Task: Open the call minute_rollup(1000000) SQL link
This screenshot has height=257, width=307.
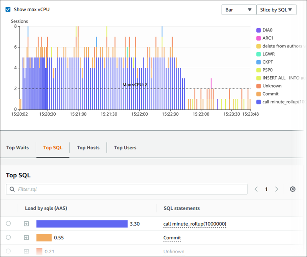Action: click(195, 224)
